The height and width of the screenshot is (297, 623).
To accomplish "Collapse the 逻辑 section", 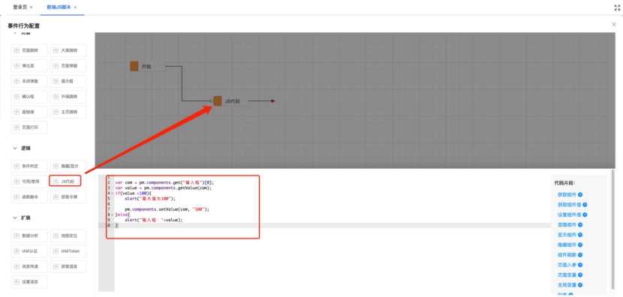I will (15, 148).
